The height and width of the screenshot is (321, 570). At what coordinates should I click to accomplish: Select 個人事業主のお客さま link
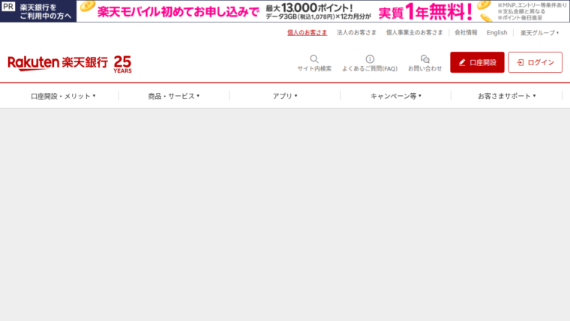click(x=415, y=33)
